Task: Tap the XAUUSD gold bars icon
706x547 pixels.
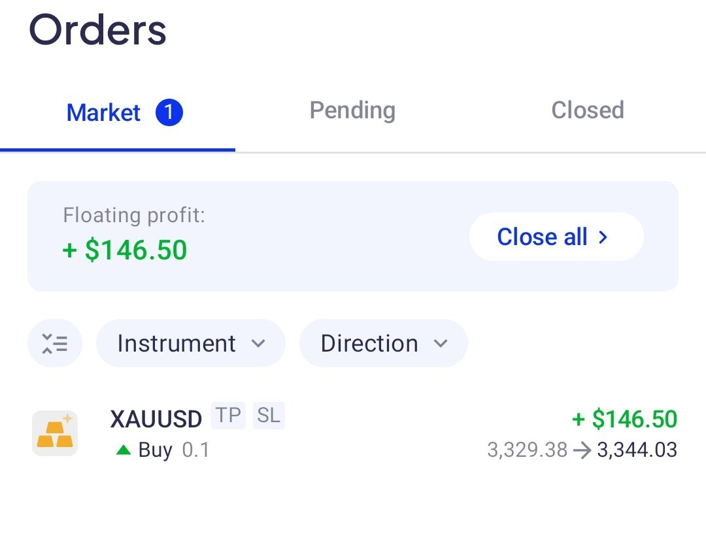Action: tap(55, 433)
